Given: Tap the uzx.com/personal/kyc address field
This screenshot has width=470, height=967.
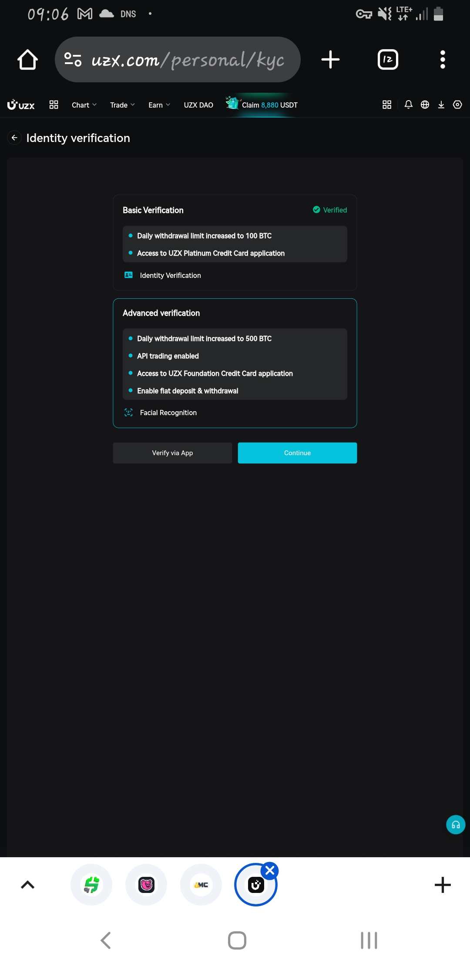Looking at the screenshot, I should click(x=178, y=60).
